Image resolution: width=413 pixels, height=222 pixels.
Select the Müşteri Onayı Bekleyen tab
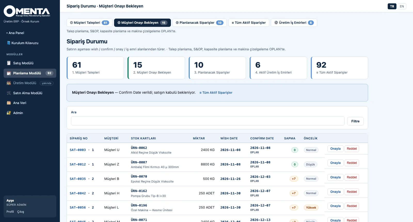coord(142,23)
